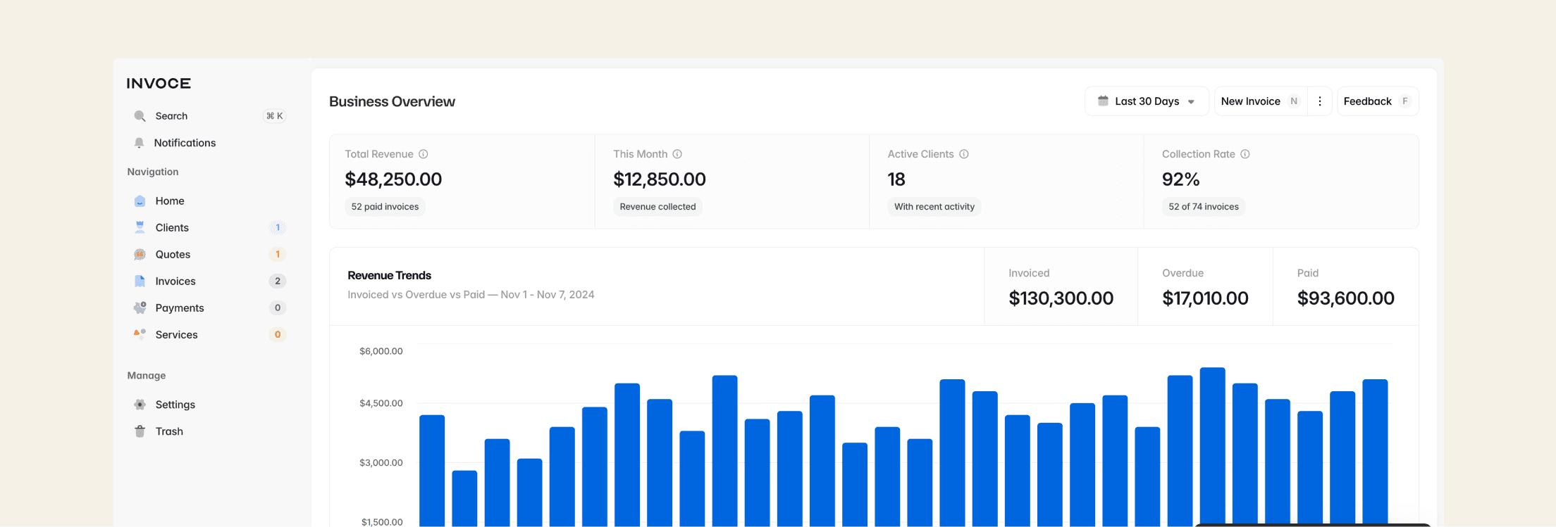Select the Overdue $17,010.00 series
This screenshot has width=1556, height=527.
point(1205,286)
